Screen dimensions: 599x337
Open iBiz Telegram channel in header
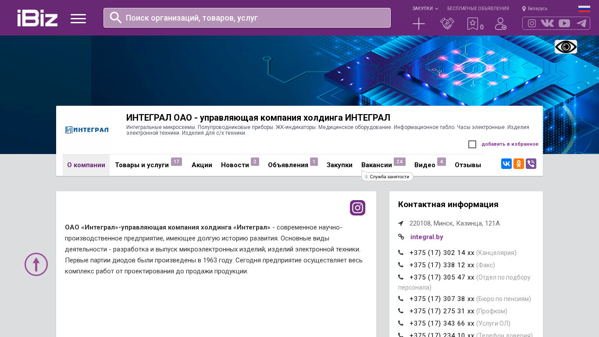click(x=581, y=23)
